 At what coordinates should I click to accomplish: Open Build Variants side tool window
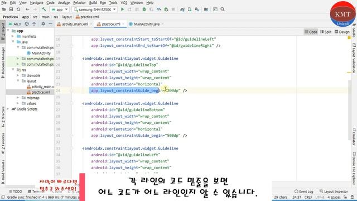click(3, 171)
